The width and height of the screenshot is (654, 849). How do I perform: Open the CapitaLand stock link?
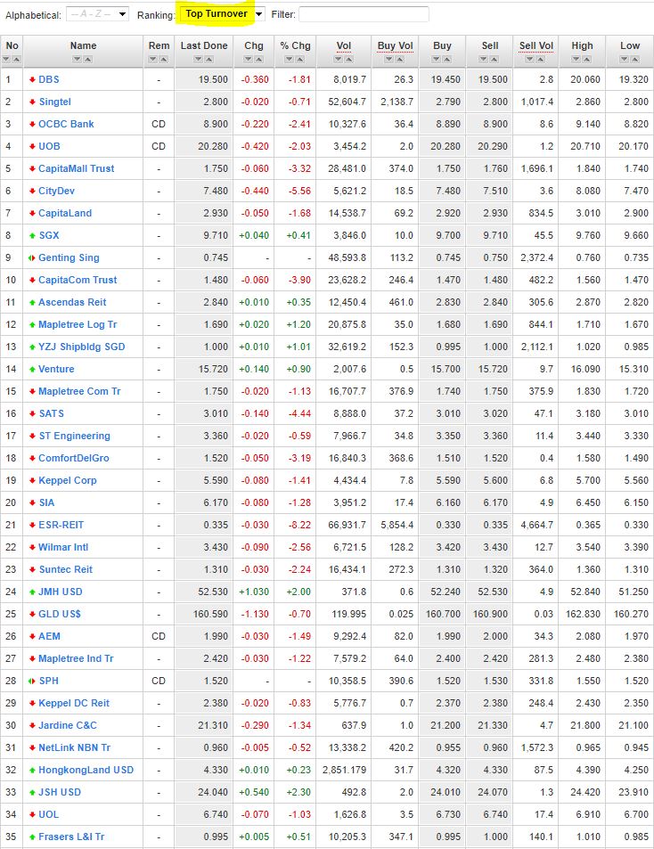(x=65, y=213)
